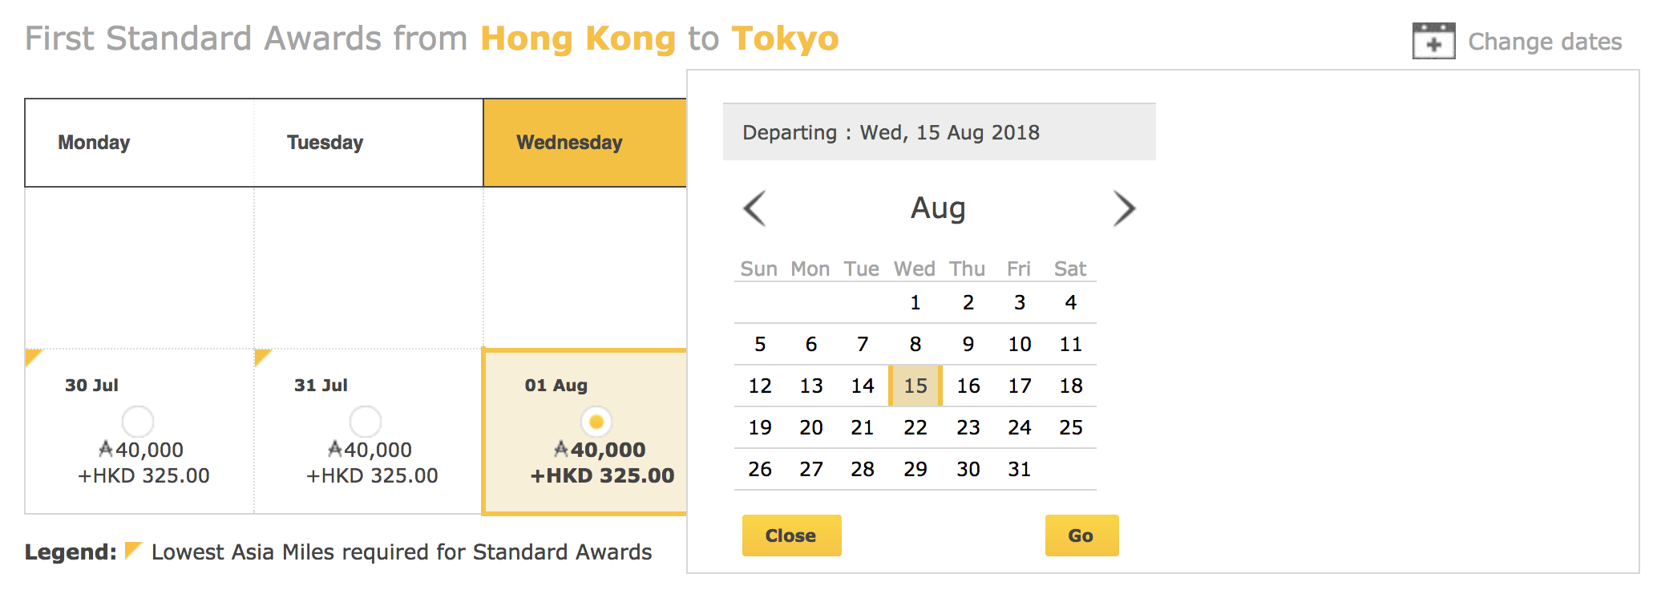1661x590 pixels.
Task: Go to previous month with left arrow
Action: (755, 208)
